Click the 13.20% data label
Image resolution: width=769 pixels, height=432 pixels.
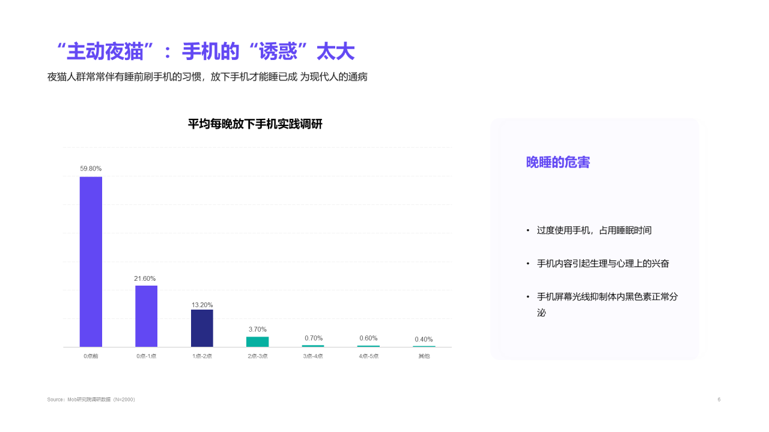202,305
